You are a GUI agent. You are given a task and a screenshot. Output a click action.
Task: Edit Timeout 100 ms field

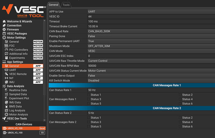(x=151, y=21)
